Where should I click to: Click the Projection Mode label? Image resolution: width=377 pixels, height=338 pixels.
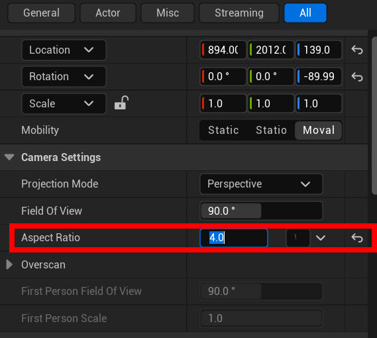pos(60,184)
